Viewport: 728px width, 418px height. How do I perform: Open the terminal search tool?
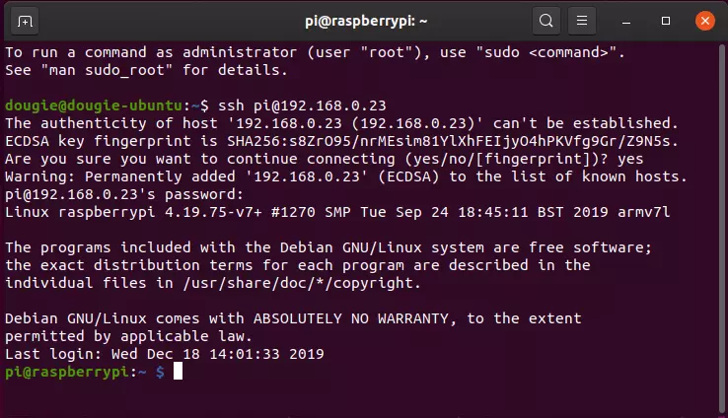pyautogui.click(x=546, y=21)
